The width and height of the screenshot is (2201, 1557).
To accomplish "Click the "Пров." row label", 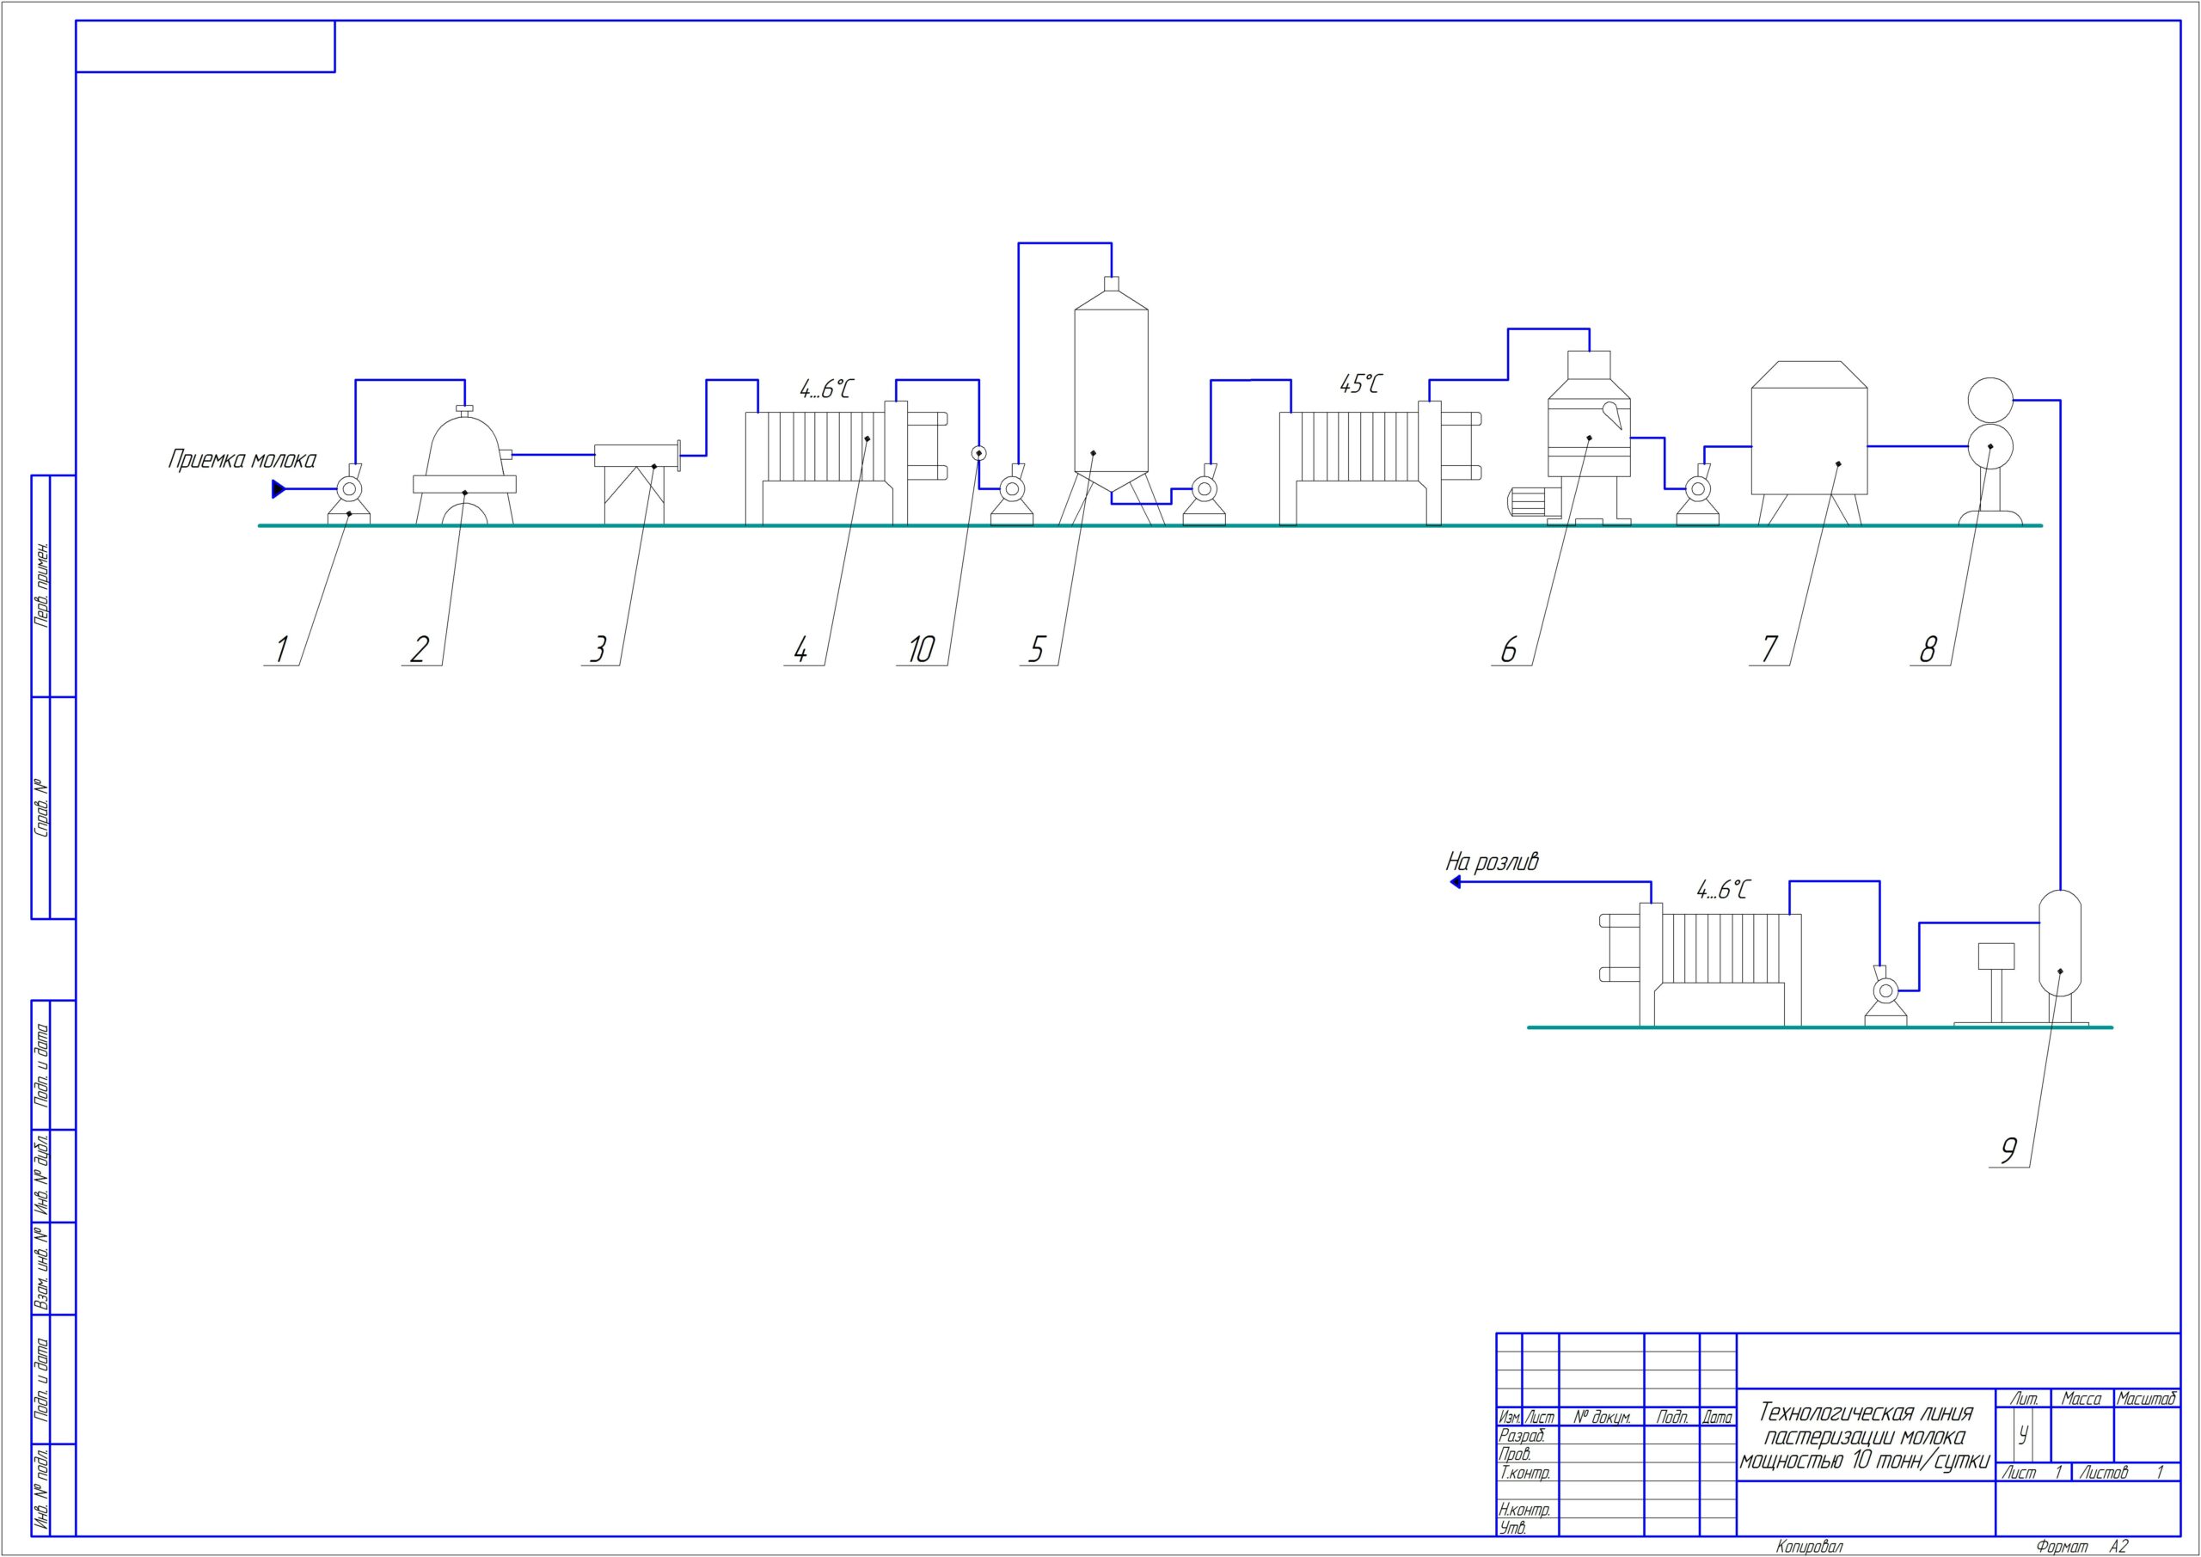I will click(x=1516, y=1455).
